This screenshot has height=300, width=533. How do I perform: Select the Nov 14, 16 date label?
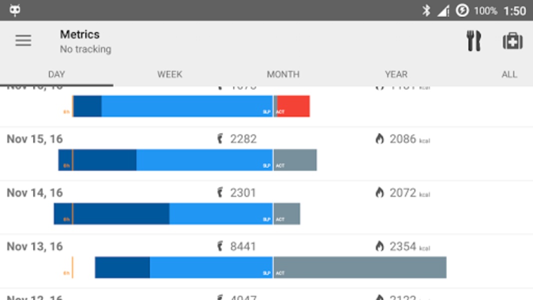click(34, 192)
